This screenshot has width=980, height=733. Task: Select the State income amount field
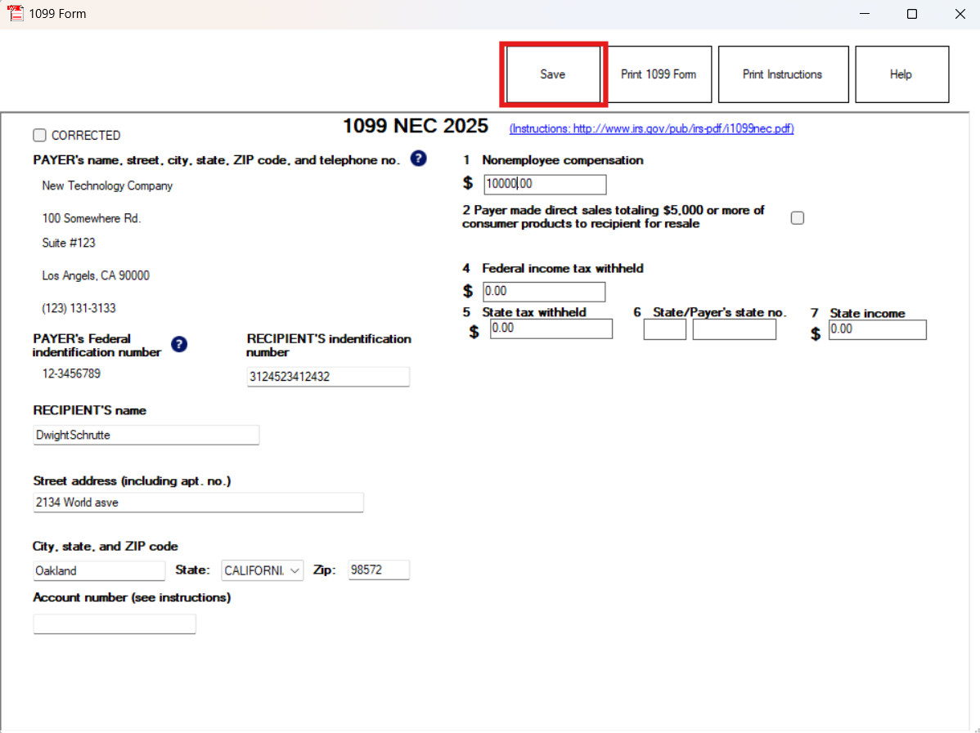[x=877, y=329]
